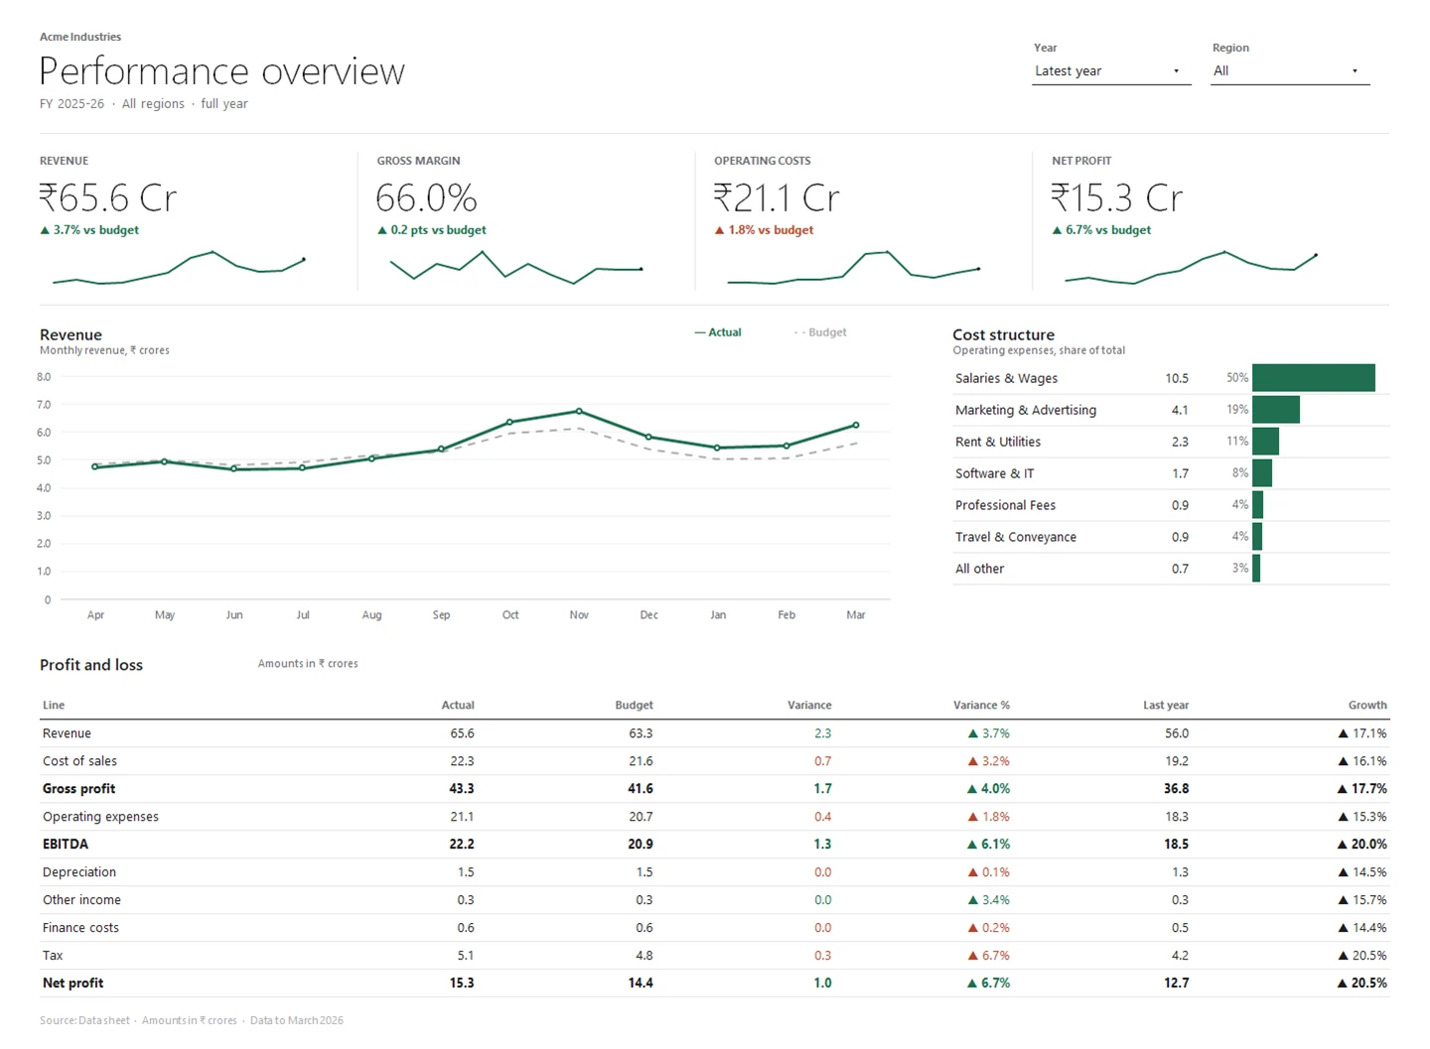Select the '0.2 pts vs budget' indicator
Viewport: 1430px width, 1049px height.
pos(432,230)
